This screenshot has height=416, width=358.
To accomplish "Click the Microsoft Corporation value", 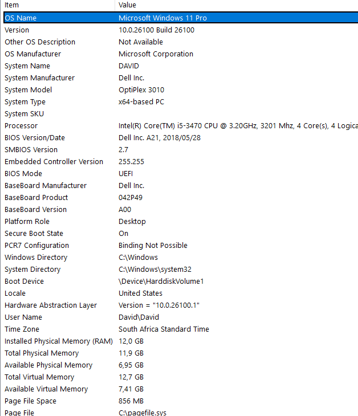I will [x=156, y=54].
